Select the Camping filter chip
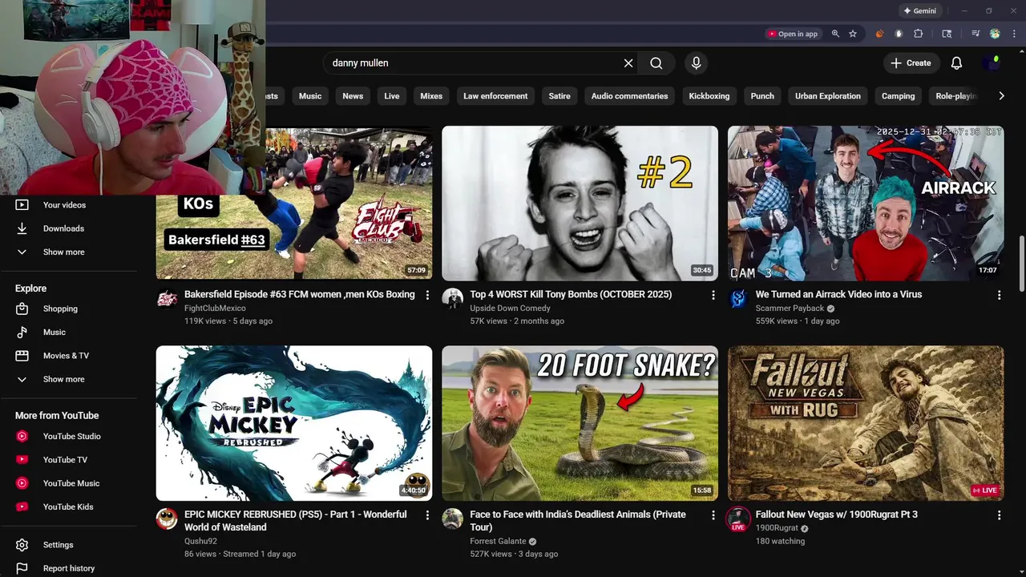The height and width of the screenshot is (577, 1026). (x=898, y=96)
